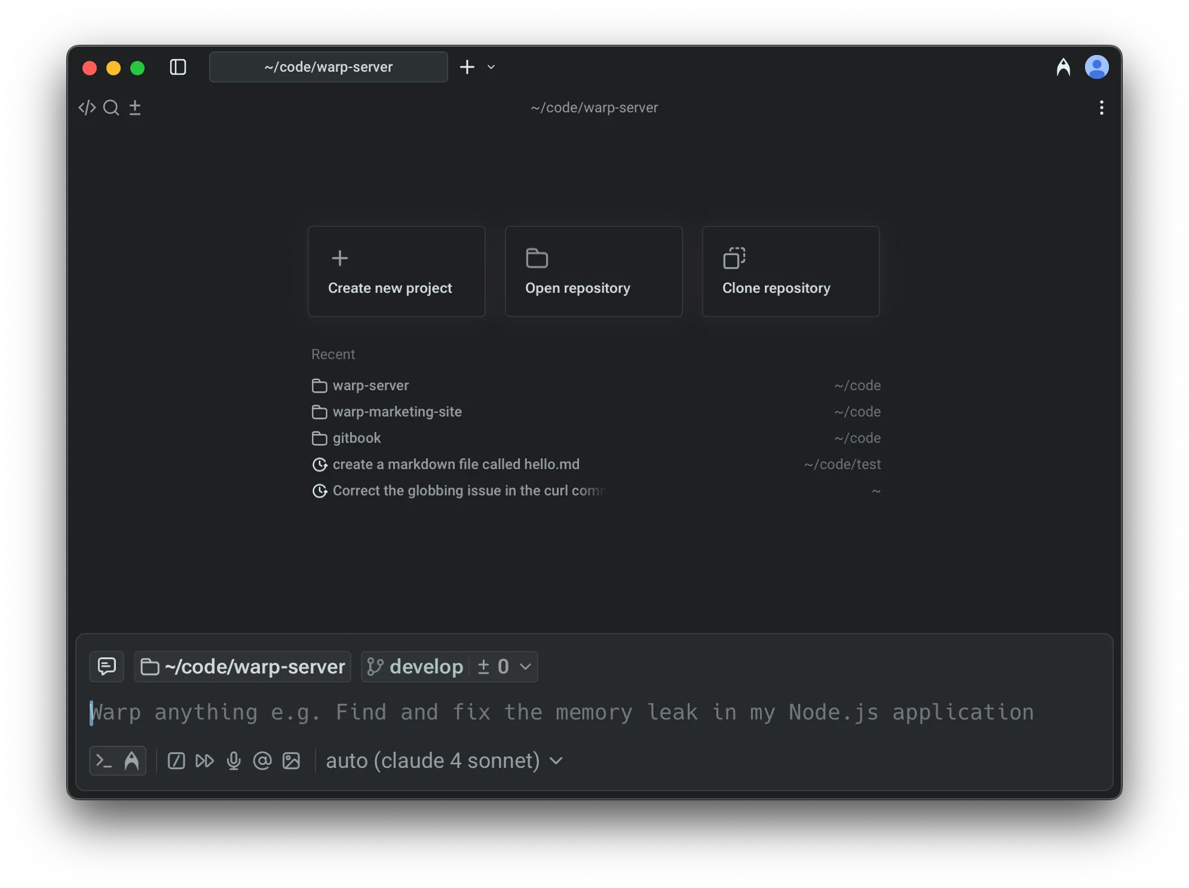This screenshot has height=888, width=1189.
Task: Open recent folder warp-server
Action: tap(596, 385)
